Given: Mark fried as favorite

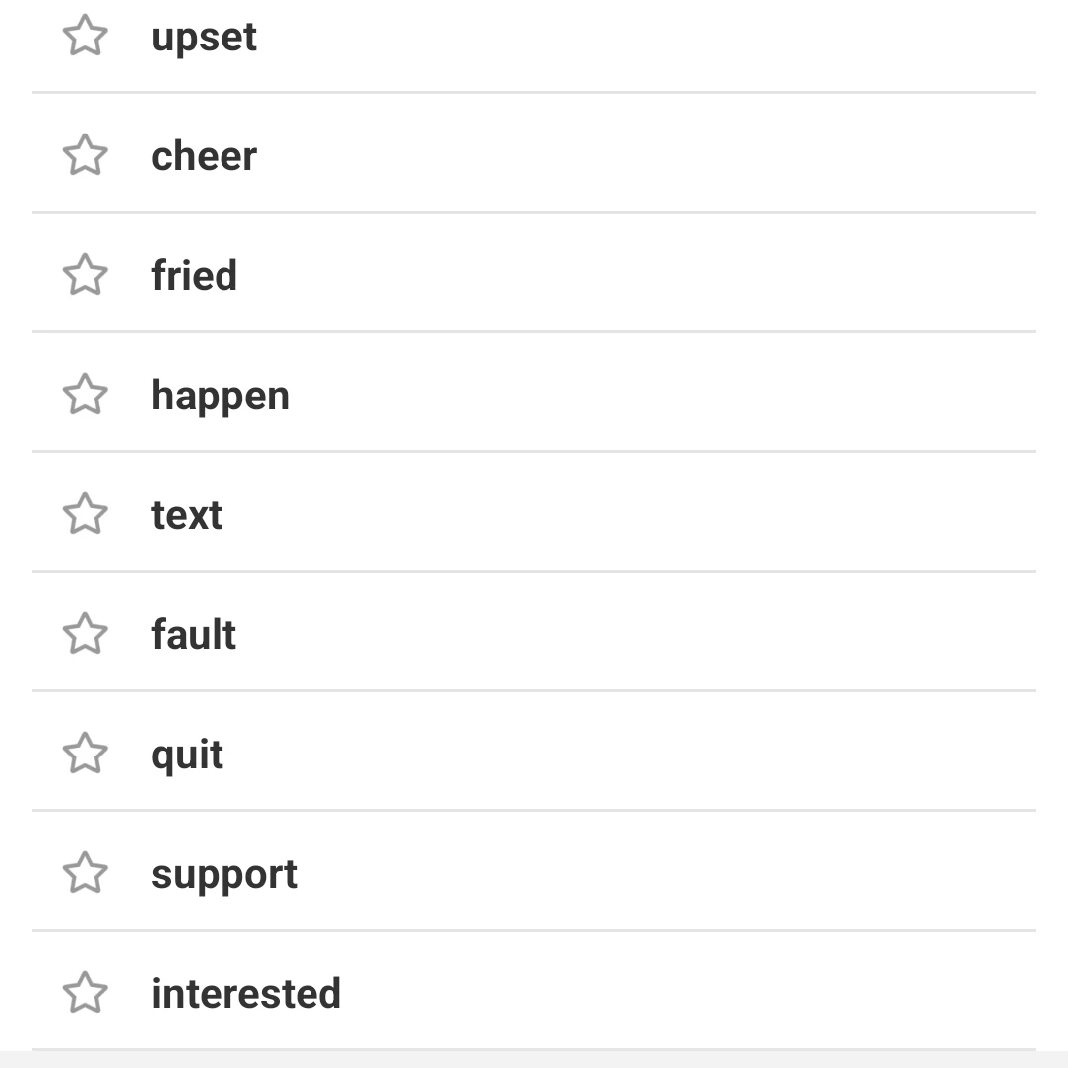Looking at the screenshot, I should tap(85, 275).
